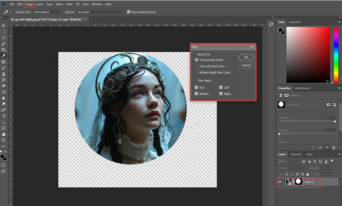This screenshot has height=206, width=342.
Task: Open the Opacity dropdown arrow in Layers
Action: (331, 168)
